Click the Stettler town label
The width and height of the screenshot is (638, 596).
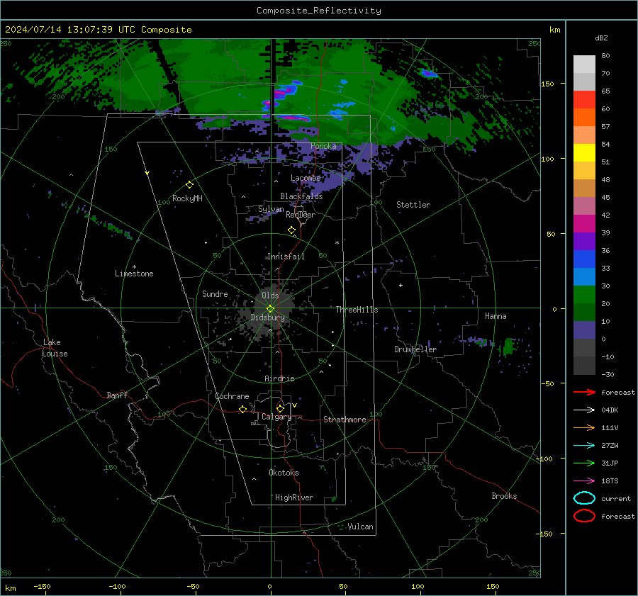(413, 205)
